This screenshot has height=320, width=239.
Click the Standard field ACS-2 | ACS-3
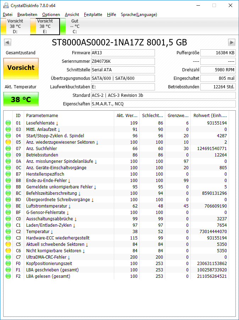coord(163,95)
